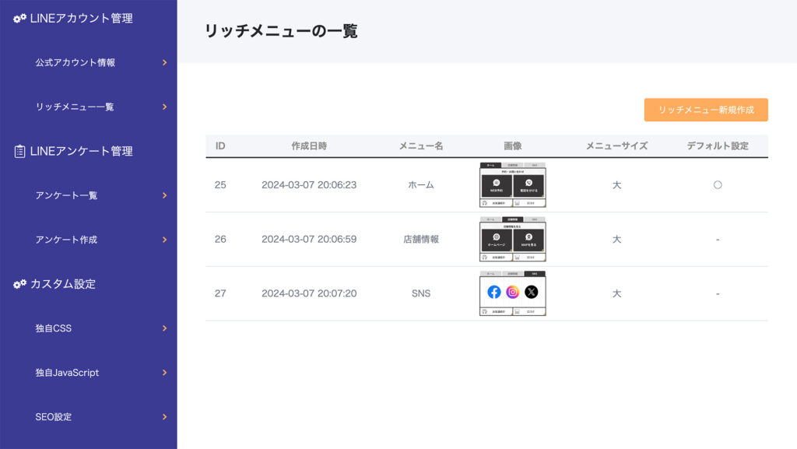Click リッチメニュー新規作成 button

click(x=706, y=110)
